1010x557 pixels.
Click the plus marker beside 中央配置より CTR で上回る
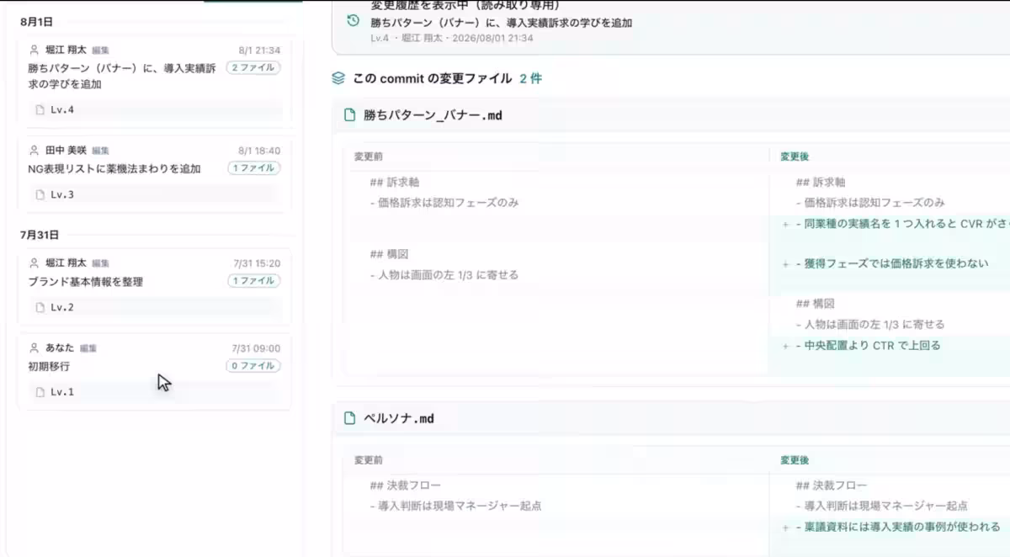[785, 346]
